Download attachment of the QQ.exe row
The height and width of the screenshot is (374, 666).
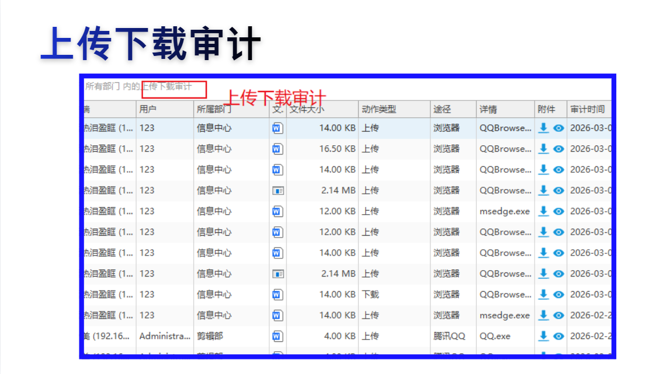(543, 336)
